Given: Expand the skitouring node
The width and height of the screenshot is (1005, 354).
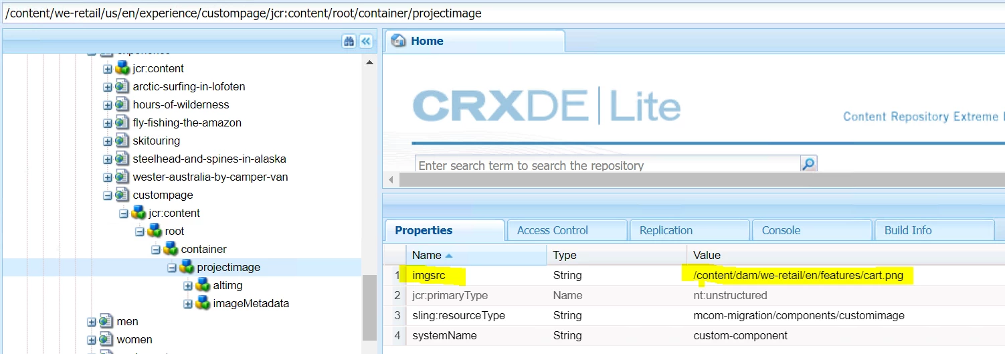Looking at the screenshot, I should tap(108, 141).
